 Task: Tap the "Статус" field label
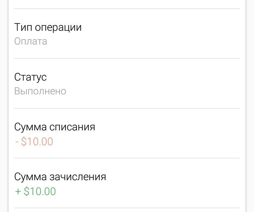[x=30, y=77]
